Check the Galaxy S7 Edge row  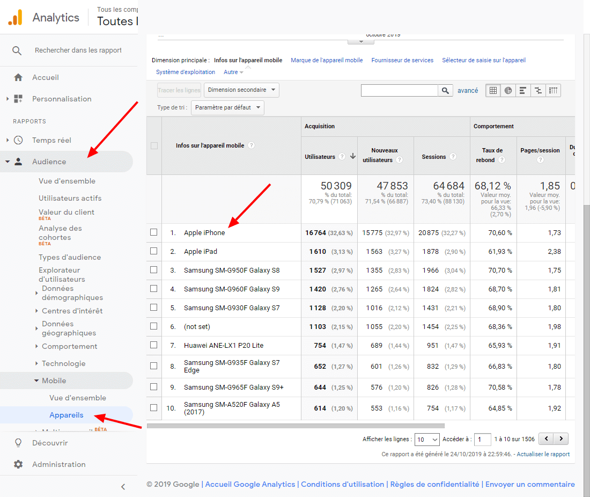point(154,366)
